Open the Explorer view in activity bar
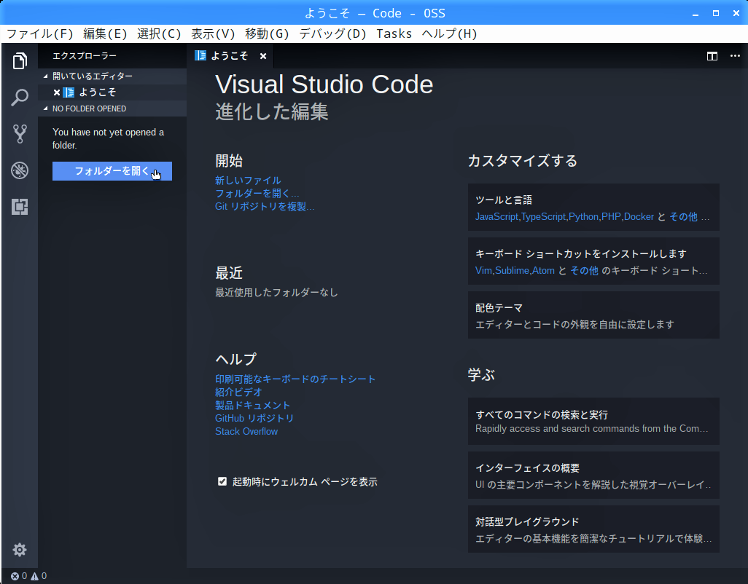The height and width of the screenshot is (584, 748). tap(20, 61)
